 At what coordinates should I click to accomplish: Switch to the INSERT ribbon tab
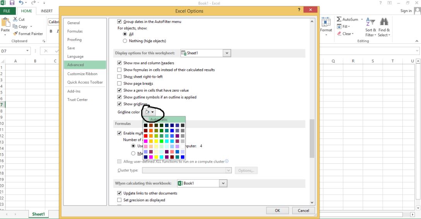47,11
